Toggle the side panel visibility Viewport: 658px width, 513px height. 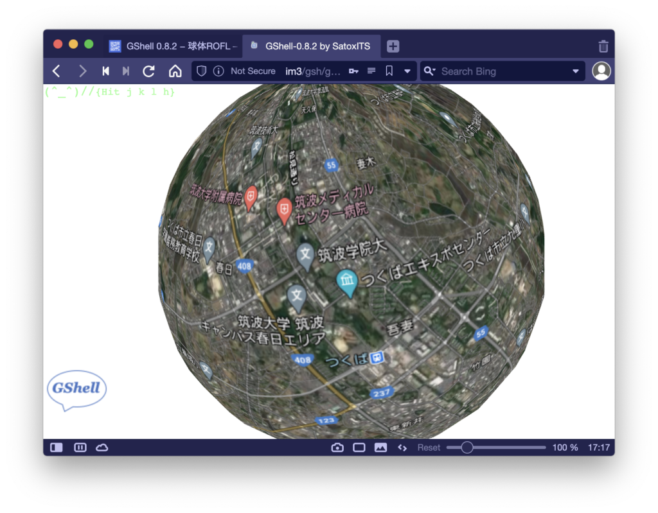point(57,448)
